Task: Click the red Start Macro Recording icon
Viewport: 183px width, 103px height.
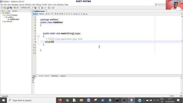Action: (x=79, y=14)
